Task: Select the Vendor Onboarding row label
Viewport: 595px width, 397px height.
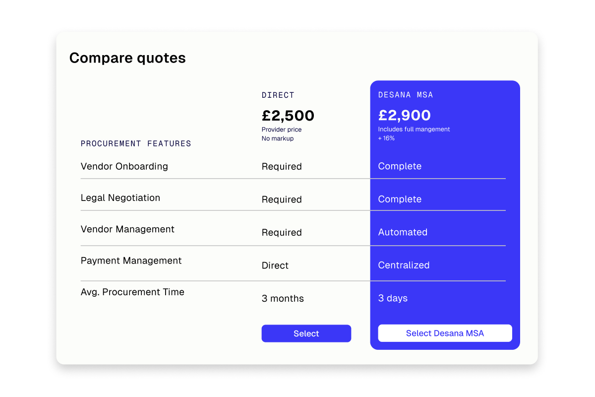Action: tap(124, 166)
